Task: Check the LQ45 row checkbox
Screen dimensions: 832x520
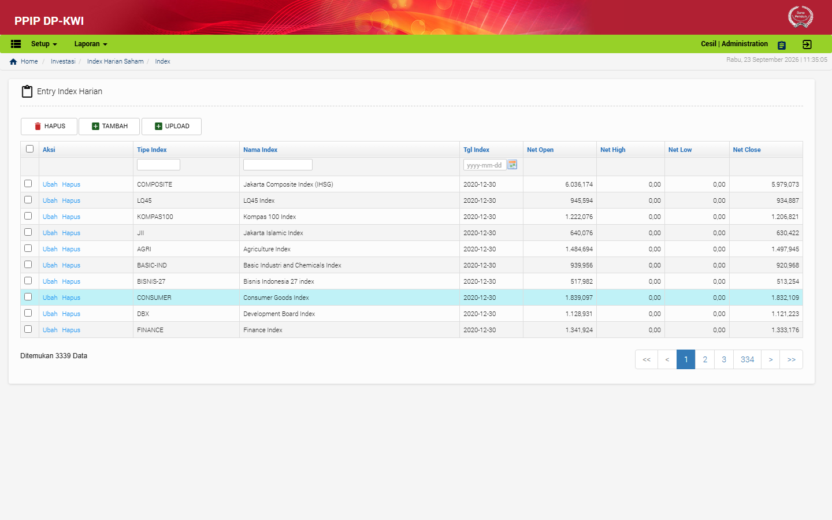Action: [x=28, y=199]
